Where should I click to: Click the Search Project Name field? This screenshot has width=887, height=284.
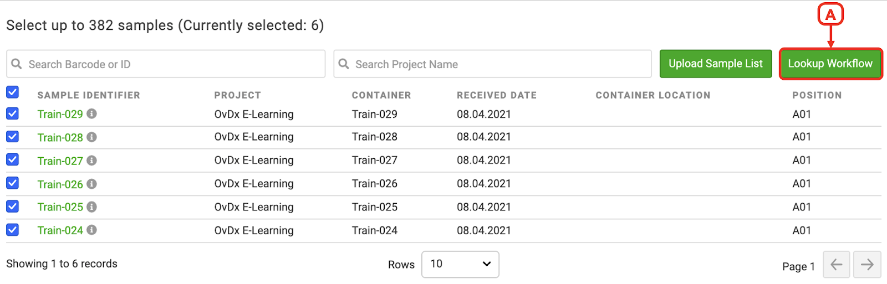(492, 64)
